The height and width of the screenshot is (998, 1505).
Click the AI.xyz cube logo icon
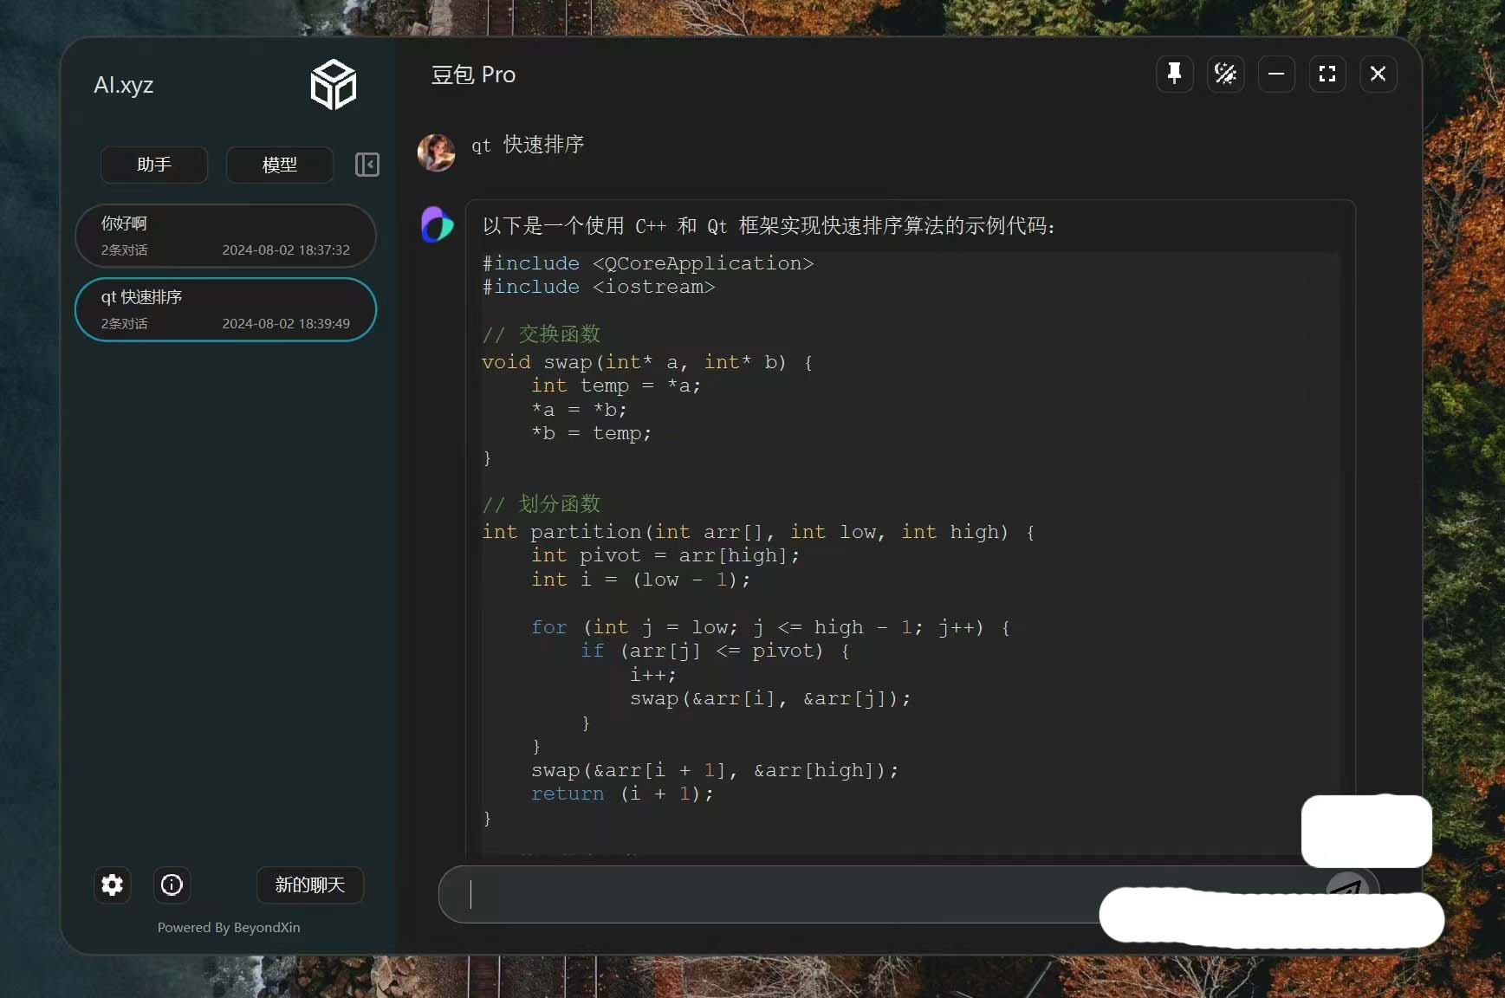[334, 84]
